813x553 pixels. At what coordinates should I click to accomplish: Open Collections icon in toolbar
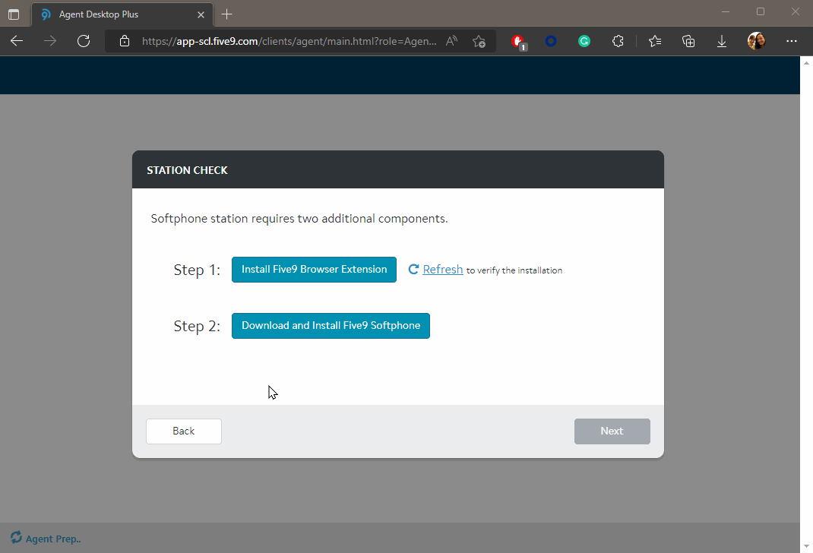point(688,41)
